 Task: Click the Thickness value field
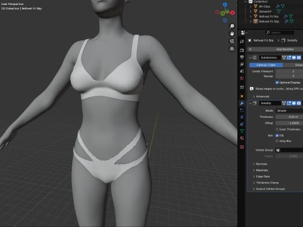coord(289,117)
